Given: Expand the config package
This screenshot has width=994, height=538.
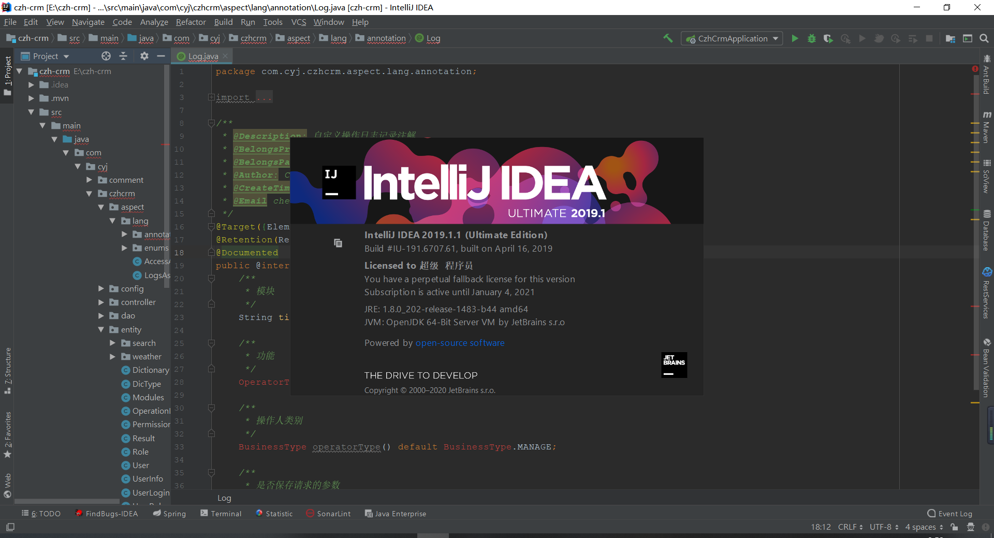Looking at the screenshot, I should tap(101, 288).
